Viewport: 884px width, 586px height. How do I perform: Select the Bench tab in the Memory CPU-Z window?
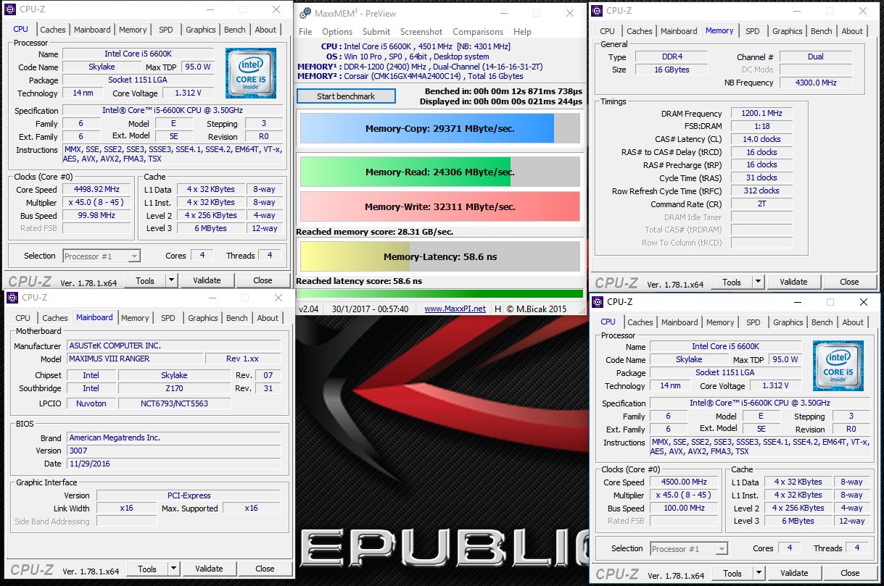(822, 31)
